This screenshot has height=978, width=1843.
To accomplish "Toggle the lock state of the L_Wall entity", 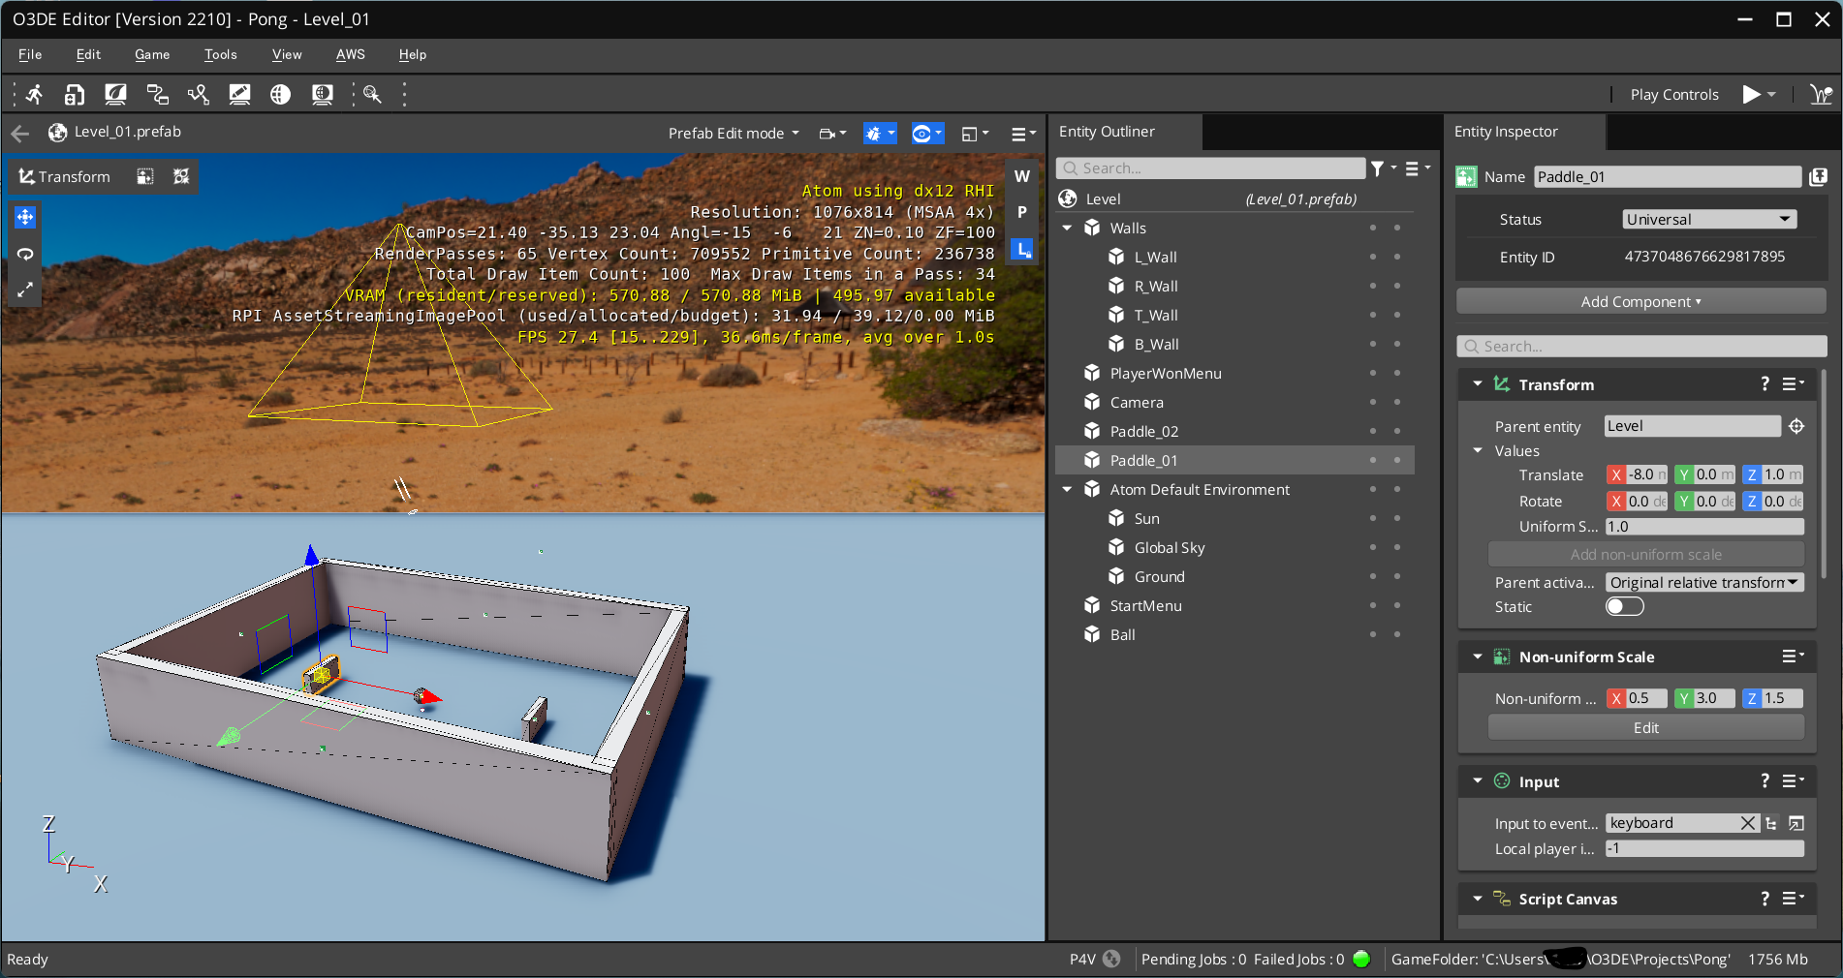I will (x=1397, y=258).
